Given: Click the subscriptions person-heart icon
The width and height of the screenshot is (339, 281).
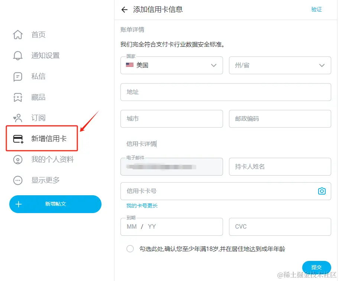Looking at the screenshot, I should click(x=18, y=118).
